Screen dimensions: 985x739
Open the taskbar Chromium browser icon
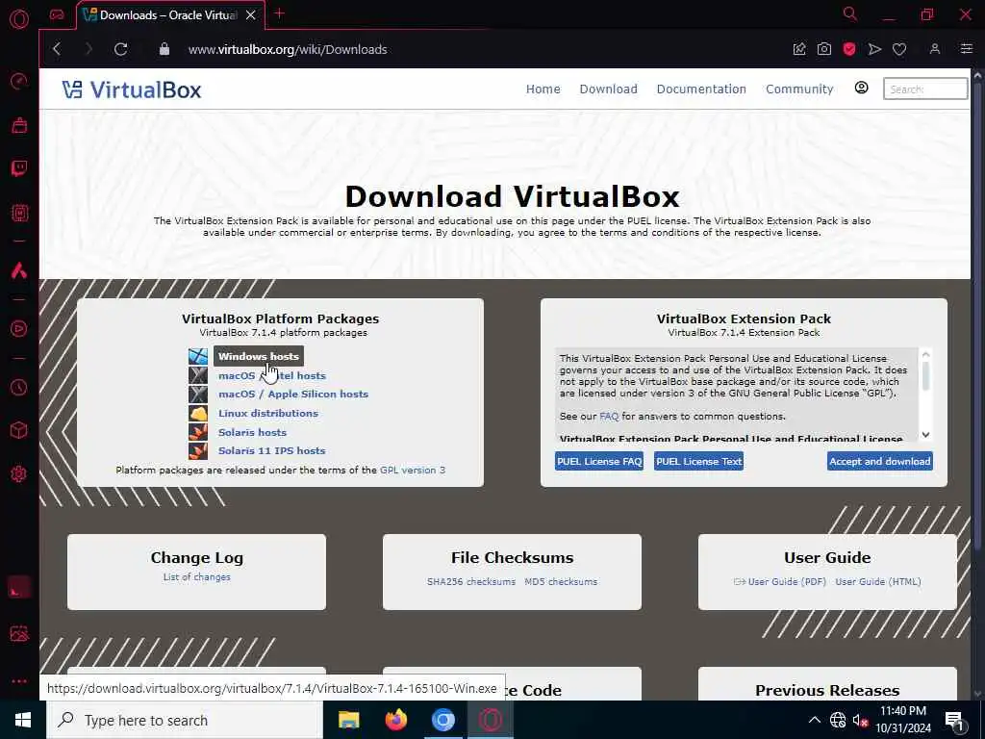point(443,720)
